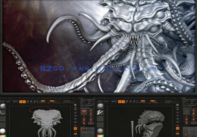Toggle Floor grid icon in left ZBrush window

click(75, 125)
